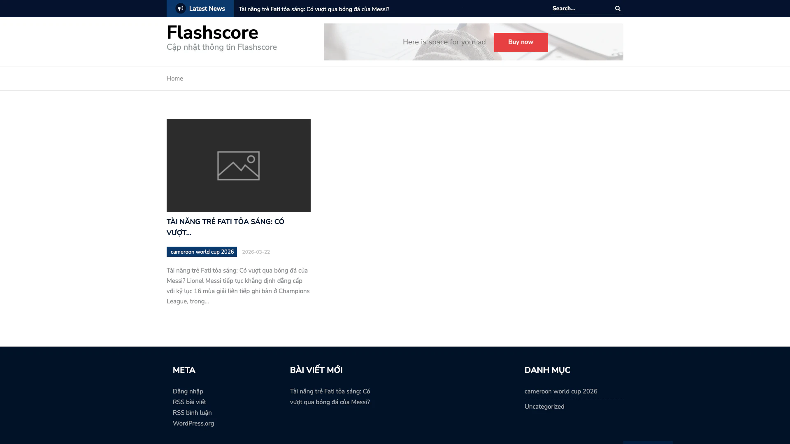
Task: Open the ticker headline about Fati
Action: 314,9
